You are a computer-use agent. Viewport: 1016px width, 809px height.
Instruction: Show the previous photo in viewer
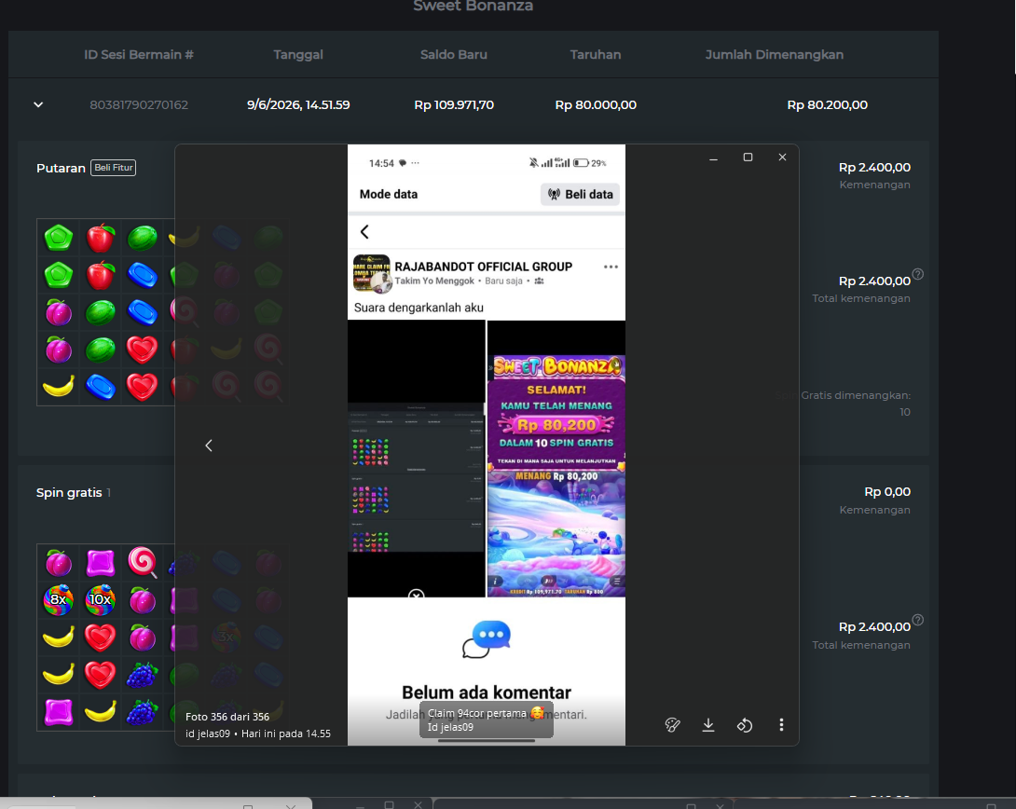(x=209, y=446)
